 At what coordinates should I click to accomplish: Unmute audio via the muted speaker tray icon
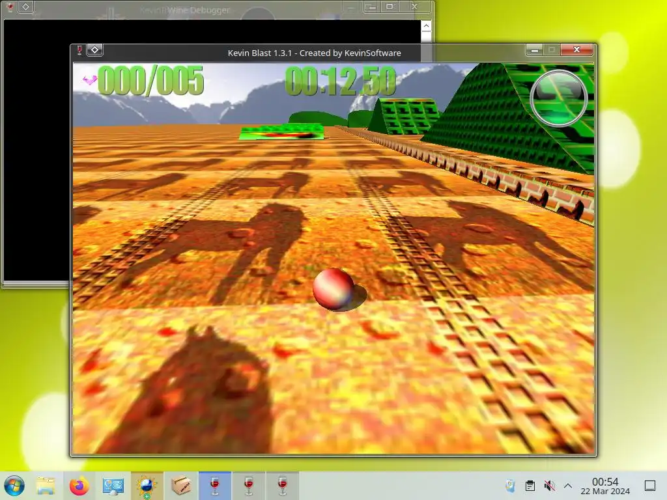click(x=549, y=486)
